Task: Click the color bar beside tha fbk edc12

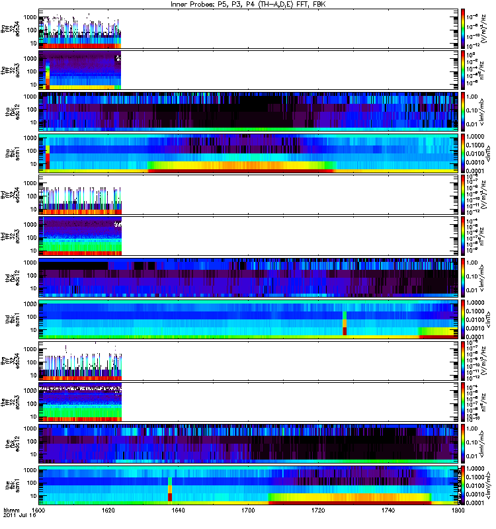Action: [x=463, y=112]
